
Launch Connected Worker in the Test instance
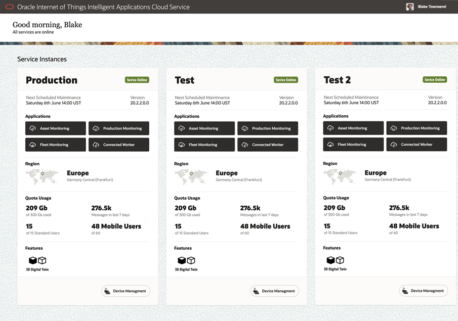[268, 145]
